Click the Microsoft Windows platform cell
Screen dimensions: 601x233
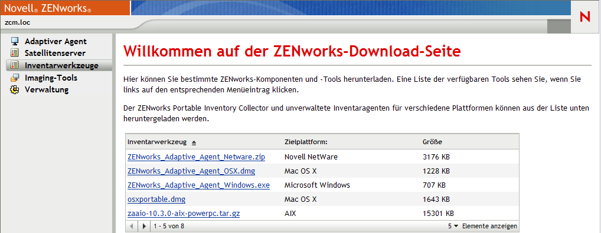coord(318,185)
